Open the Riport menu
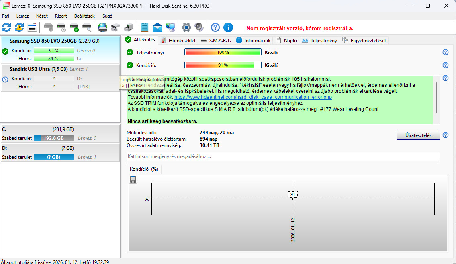The image size is (456, 264). (x=61, y=16)
